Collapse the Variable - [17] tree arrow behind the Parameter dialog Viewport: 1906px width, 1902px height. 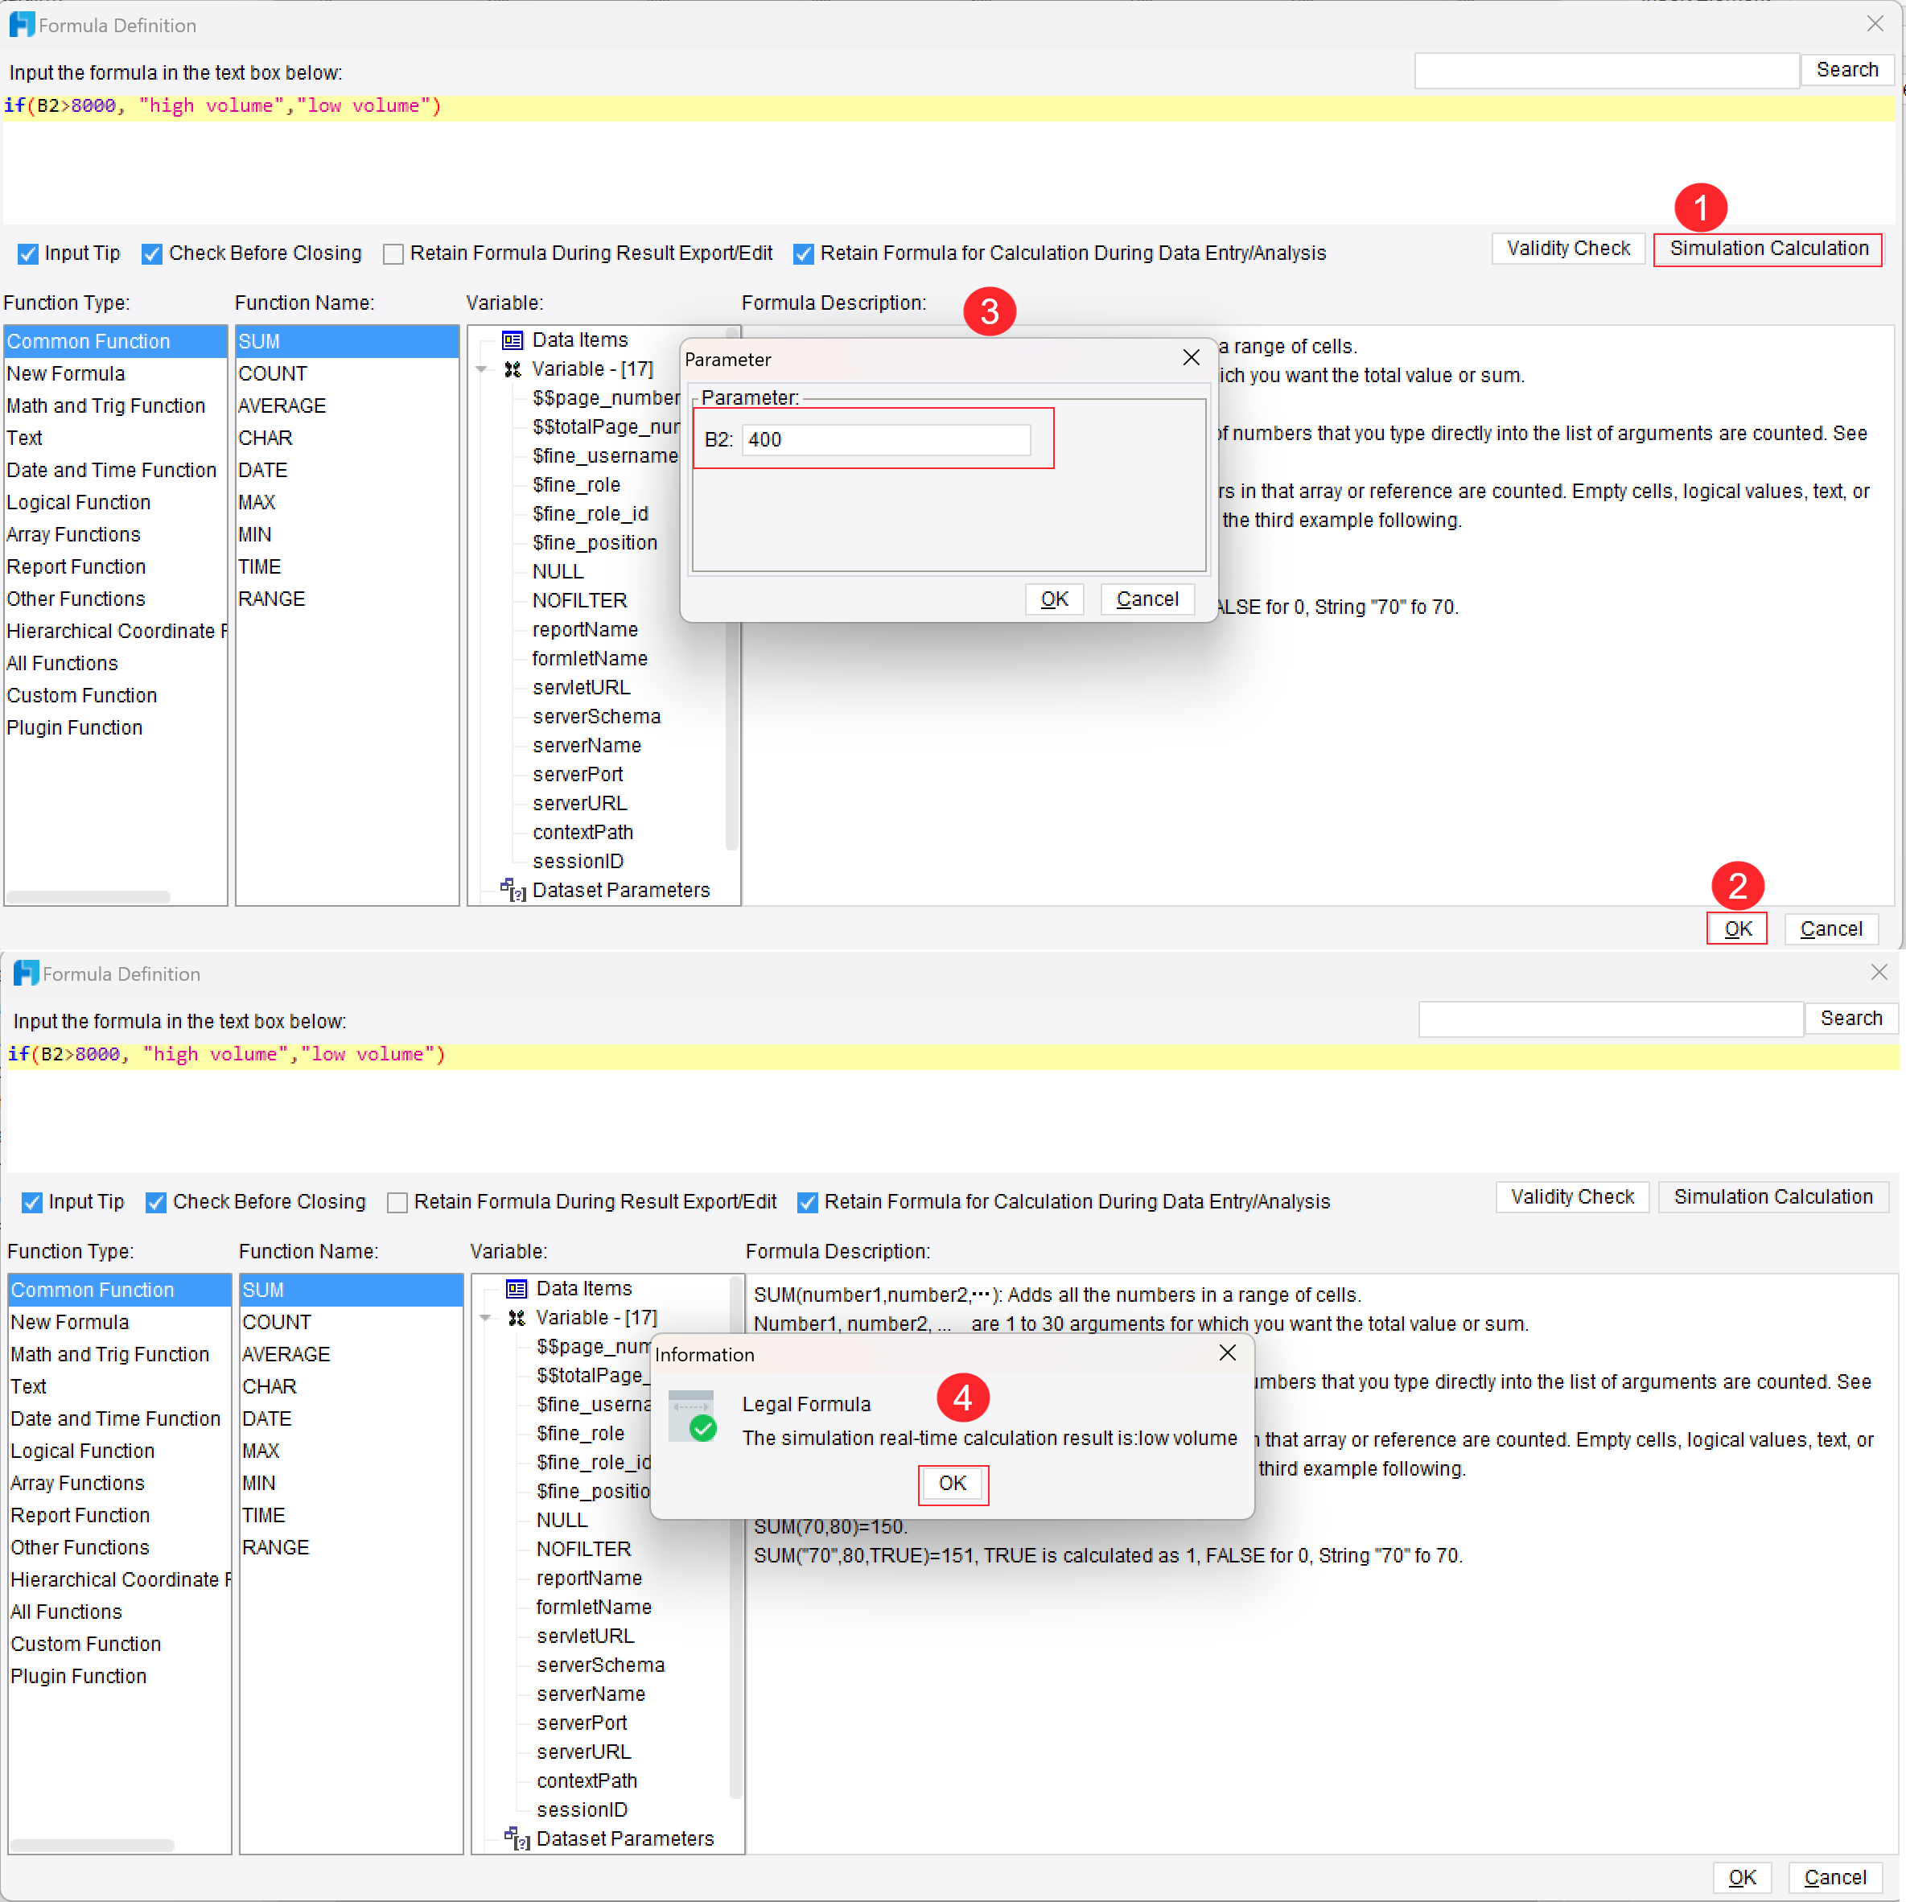point(481,370)
